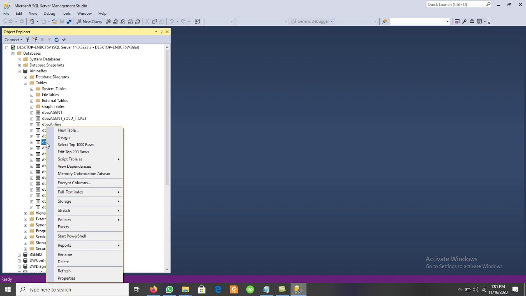The image size is (526, 296).
Task: Select the External Tables folder
Action: tap(55, 101)
